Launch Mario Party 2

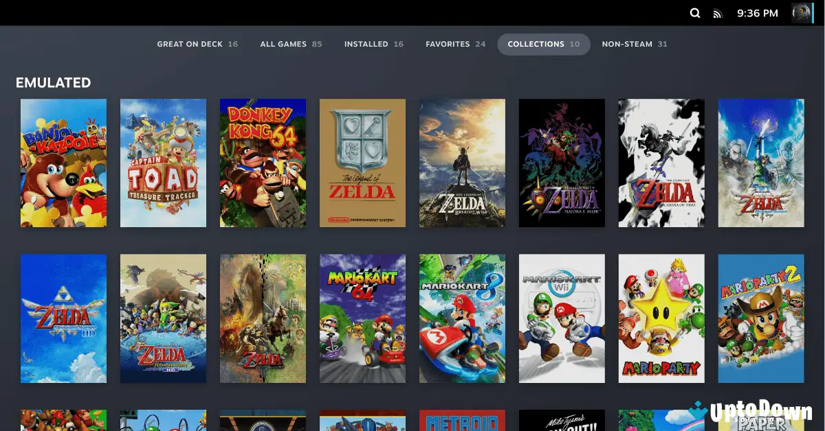(x=761, y=318)
